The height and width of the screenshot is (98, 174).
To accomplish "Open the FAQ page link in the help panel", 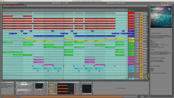I will [x=163, y=58].
